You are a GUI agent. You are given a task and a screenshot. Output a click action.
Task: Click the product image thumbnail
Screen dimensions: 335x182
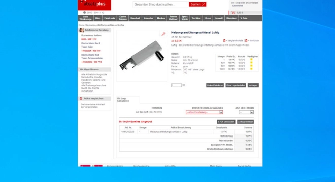(142, 56)
